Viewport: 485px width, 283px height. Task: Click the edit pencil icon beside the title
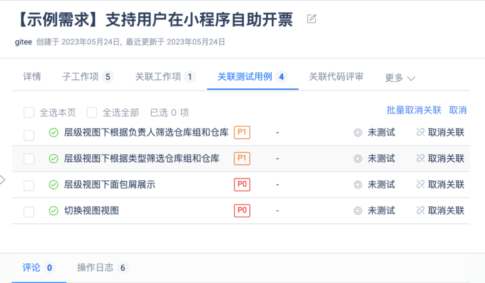[311, 19]
